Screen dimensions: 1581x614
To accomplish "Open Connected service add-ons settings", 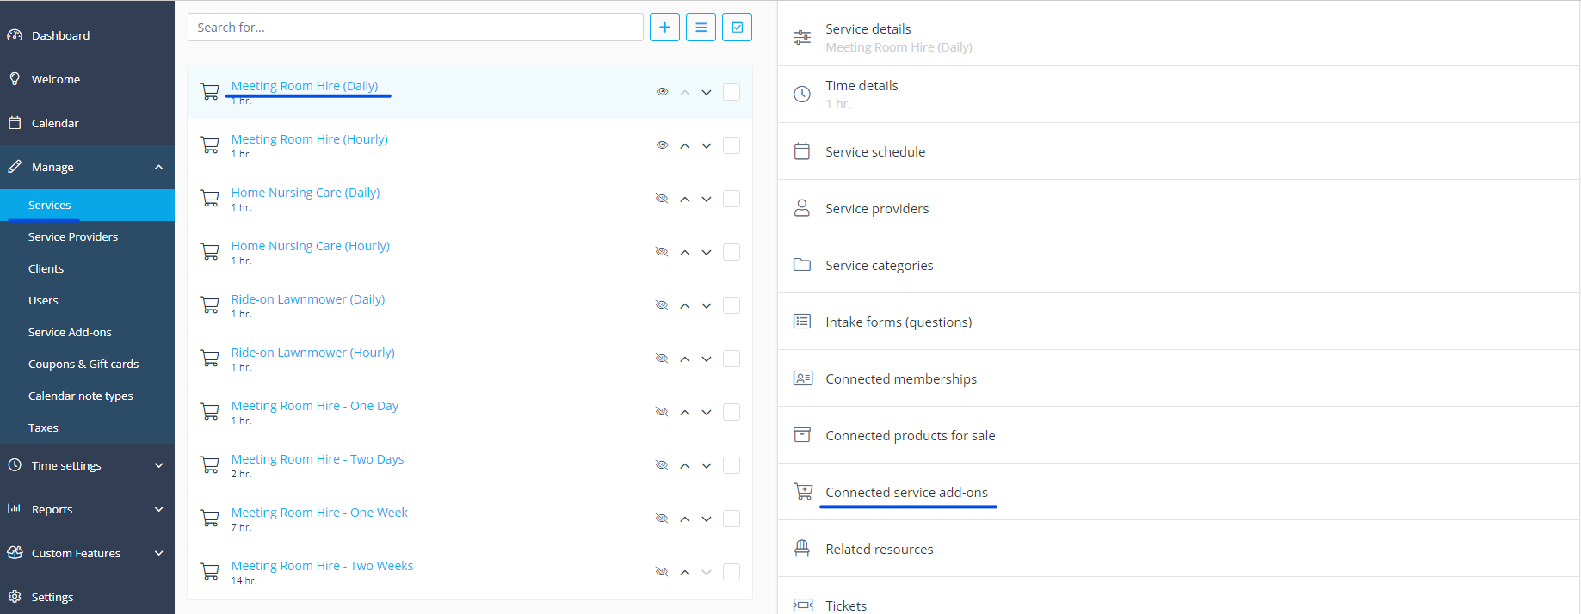I will (906, 492).
